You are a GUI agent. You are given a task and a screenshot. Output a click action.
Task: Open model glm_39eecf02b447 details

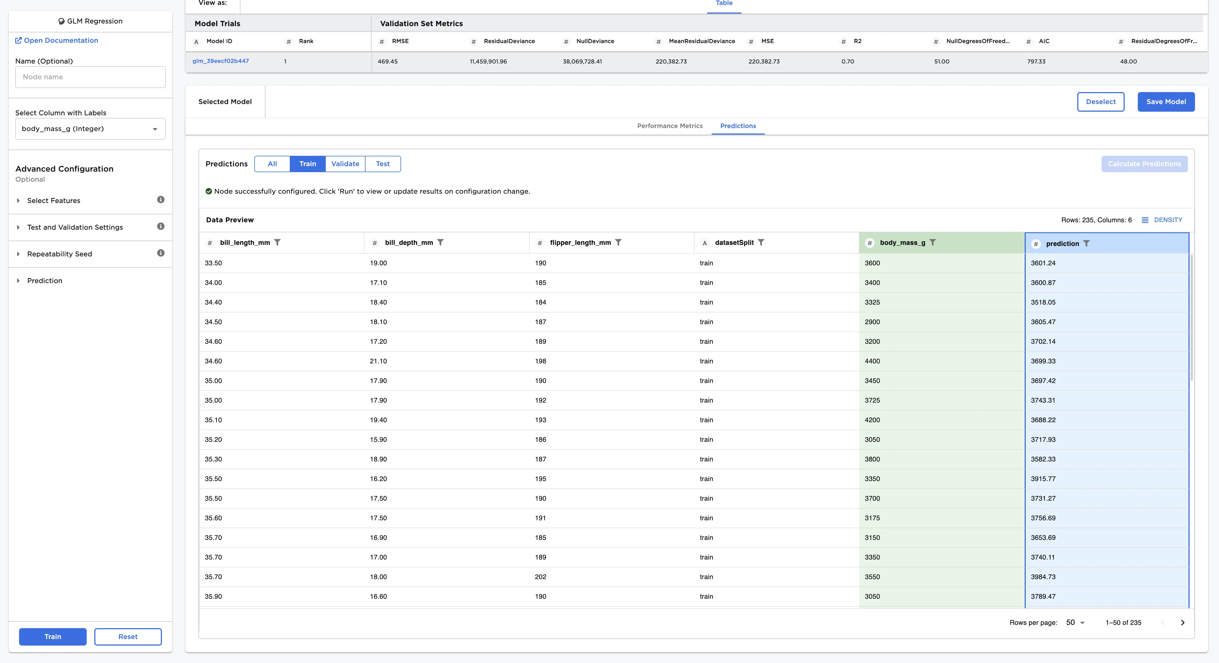[x=221, y=61]
